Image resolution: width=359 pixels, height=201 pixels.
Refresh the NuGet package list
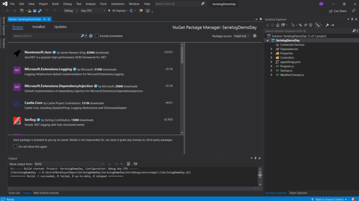pos(90,36)
